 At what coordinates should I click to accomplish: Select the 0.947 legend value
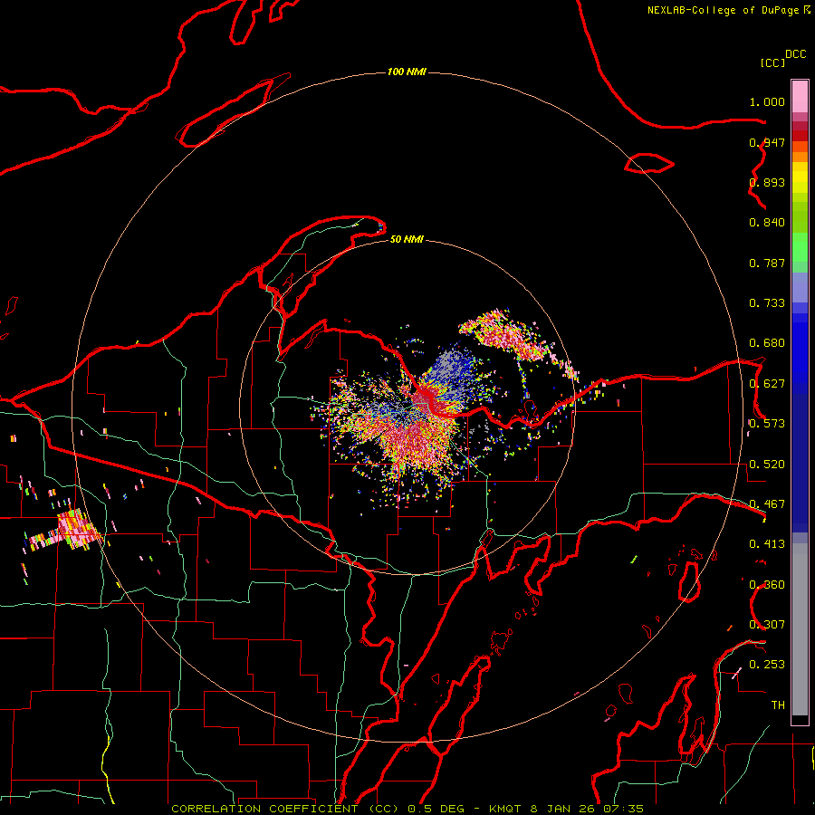pyautogui.click(x=767, y=142)
